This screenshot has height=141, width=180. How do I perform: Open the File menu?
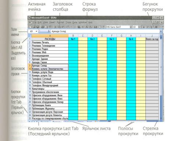35,22
